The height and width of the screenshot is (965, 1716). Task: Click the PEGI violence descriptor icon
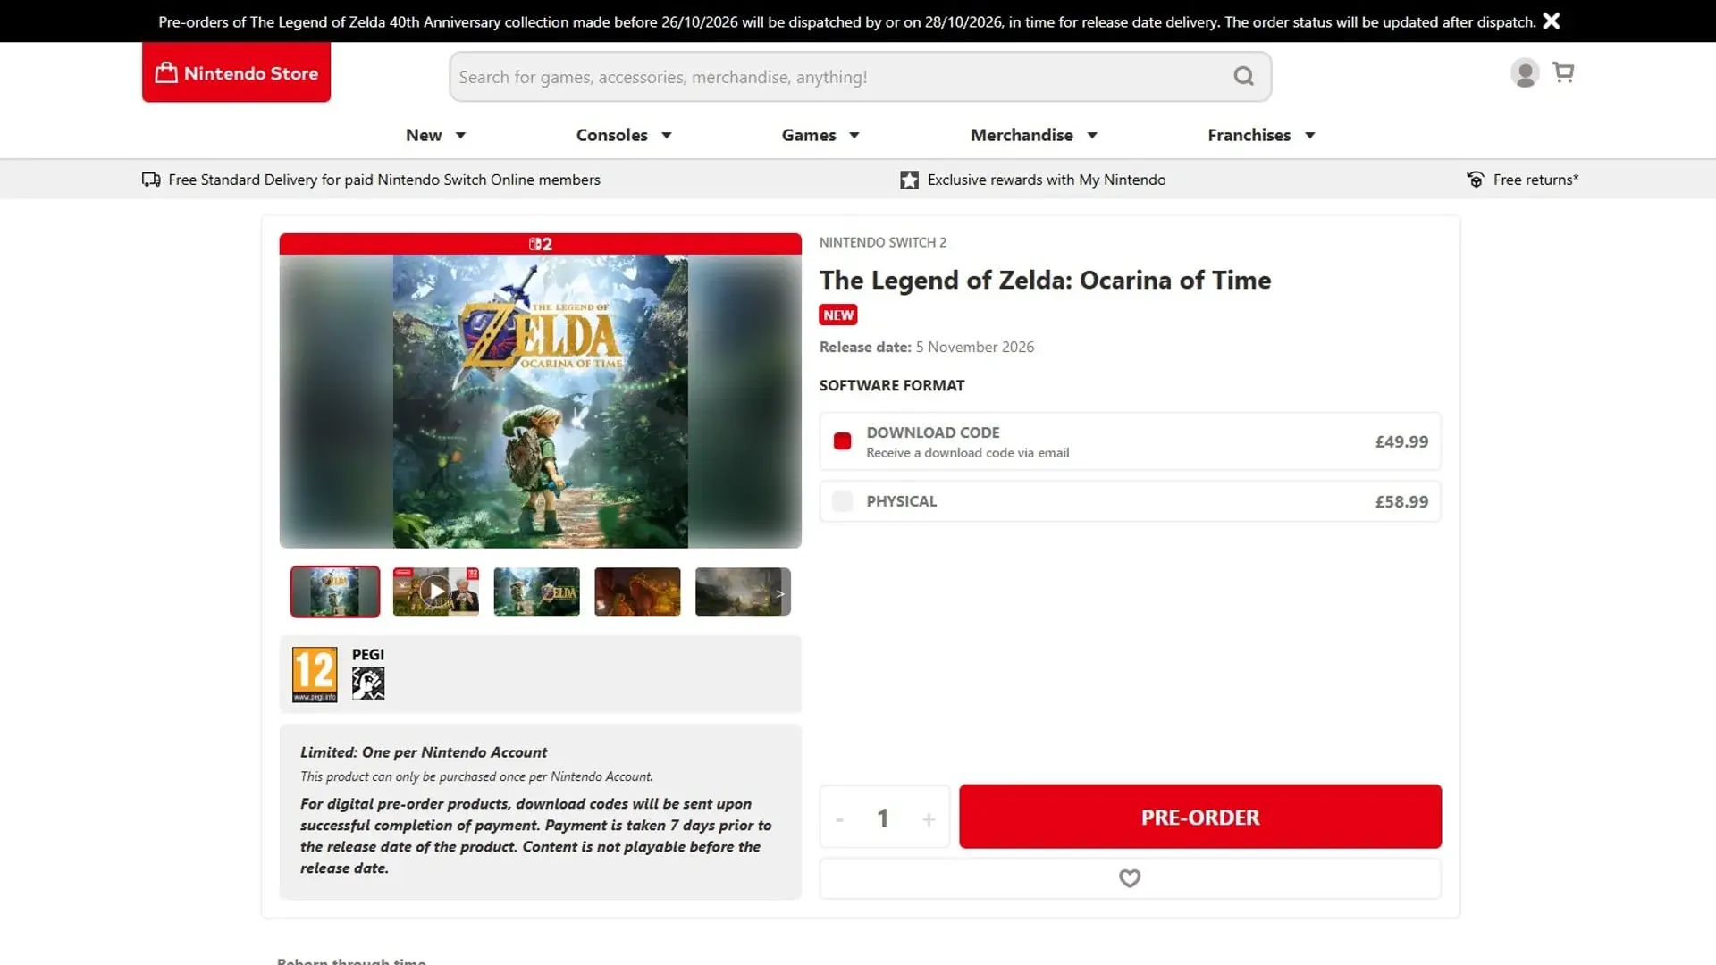click(x=368, y=684)
